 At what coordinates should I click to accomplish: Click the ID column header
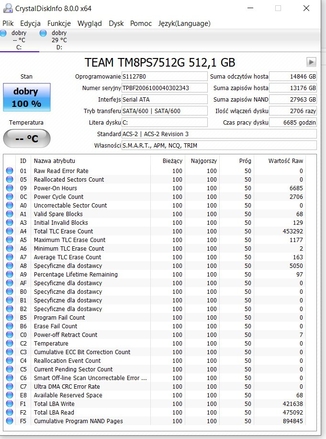(23, 161)
